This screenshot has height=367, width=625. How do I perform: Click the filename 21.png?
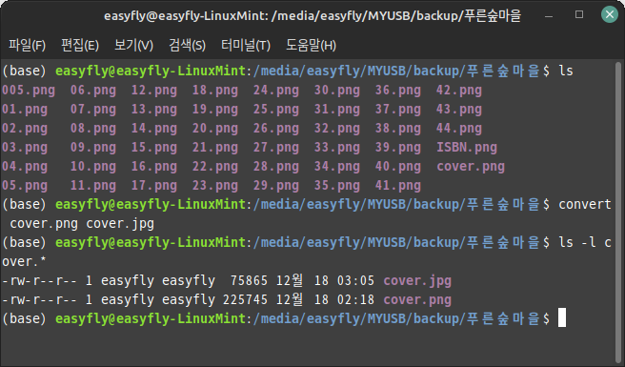click(x=215, y=148)
